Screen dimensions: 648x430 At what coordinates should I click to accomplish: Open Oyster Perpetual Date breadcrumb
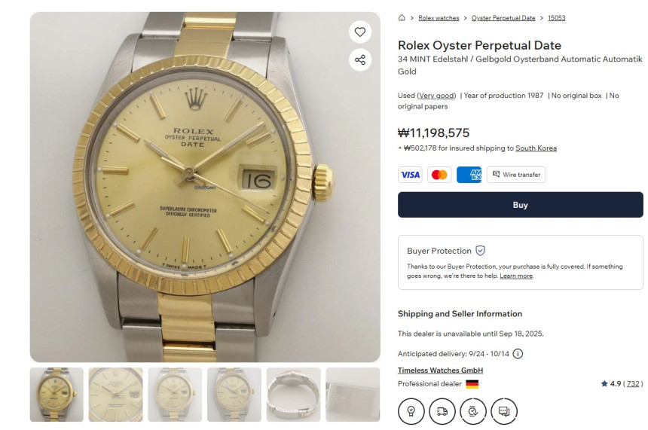click(x=503, y=18)
